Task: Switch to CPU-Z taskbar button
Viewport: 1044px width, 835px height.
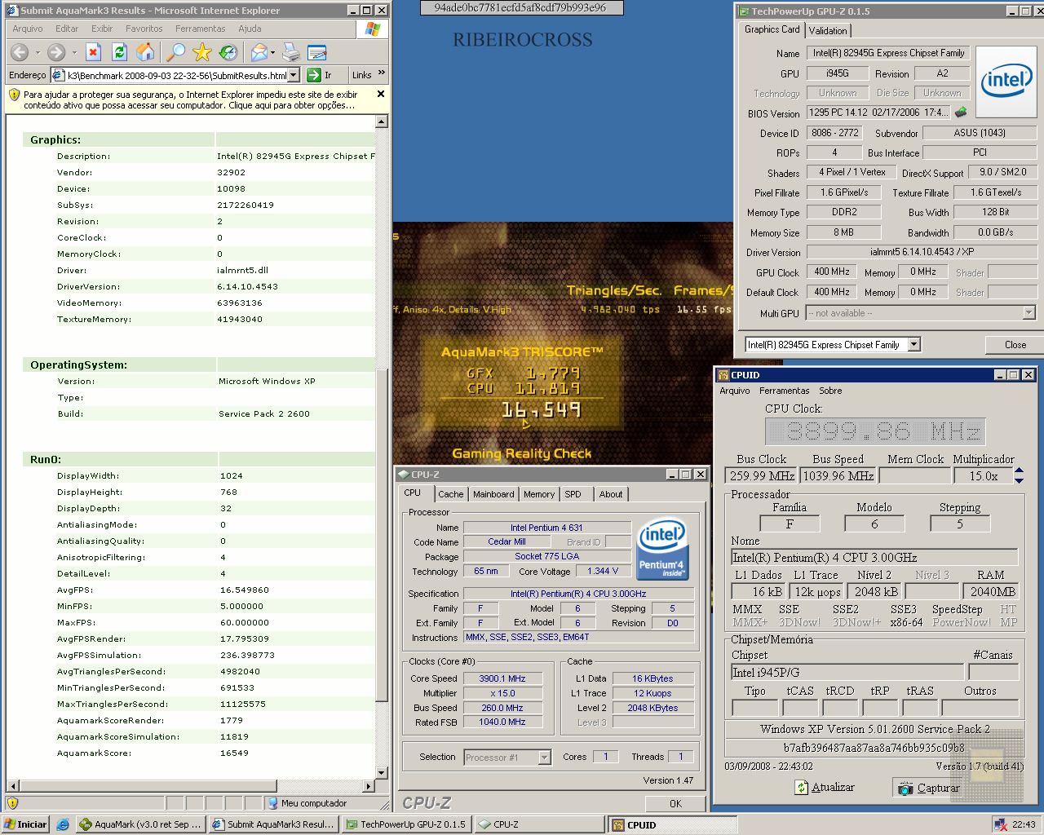Action: coord(538,824)
